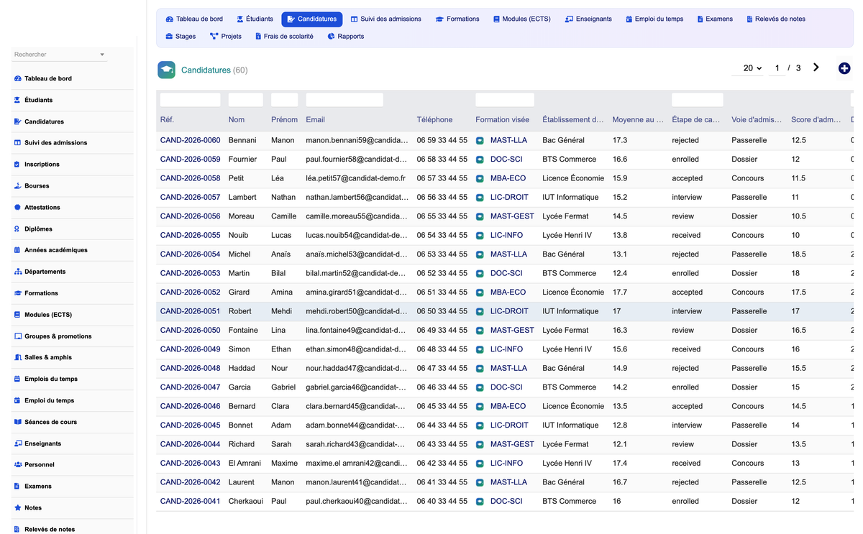The image size is (863, 534).
Task: Open Examens top tab
Action: [715, 19]
